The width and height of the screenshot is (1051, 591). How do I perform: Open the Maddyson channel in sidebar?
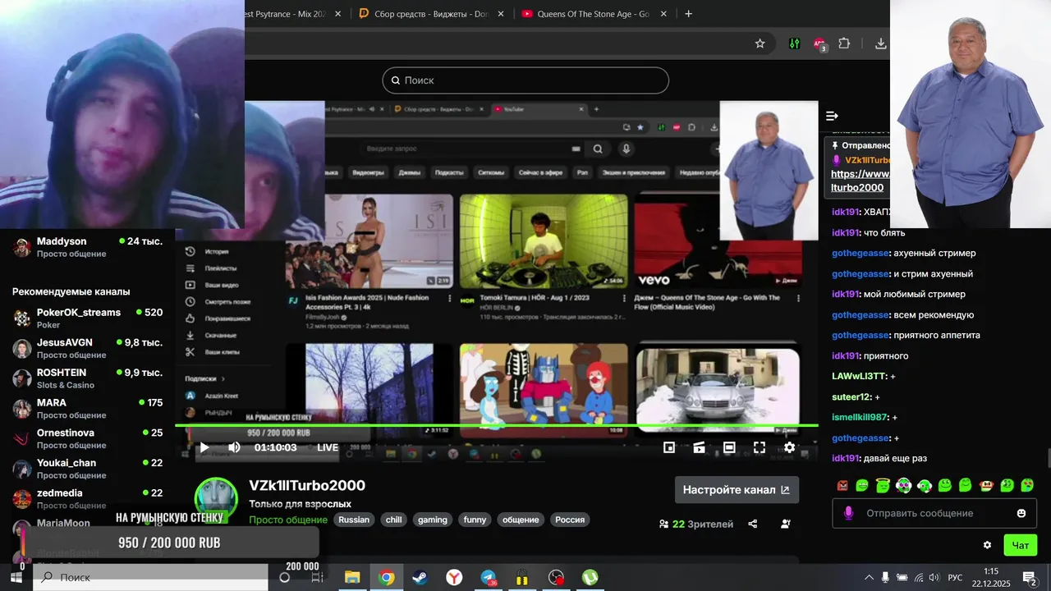[87, 247]
